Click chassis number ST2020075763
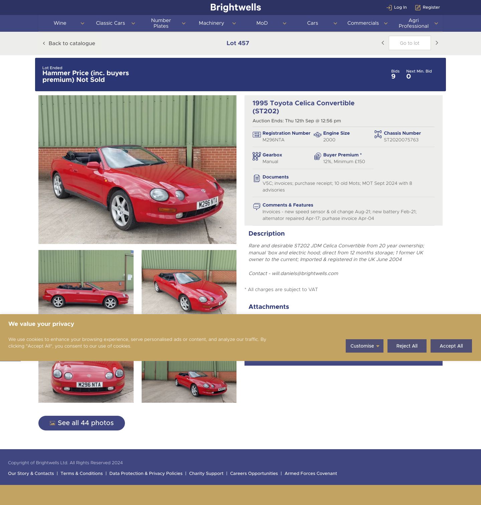The width and height of the screenshot is (481, 505). point(401,140)
